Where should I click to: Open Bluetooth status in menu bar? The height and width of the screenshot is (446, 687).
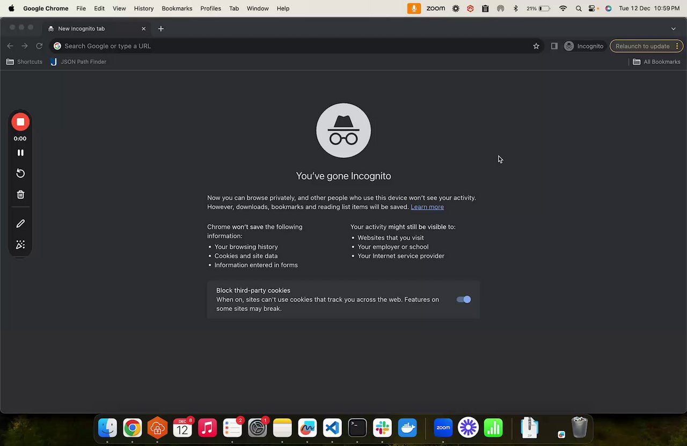click(x=515, y=9)
